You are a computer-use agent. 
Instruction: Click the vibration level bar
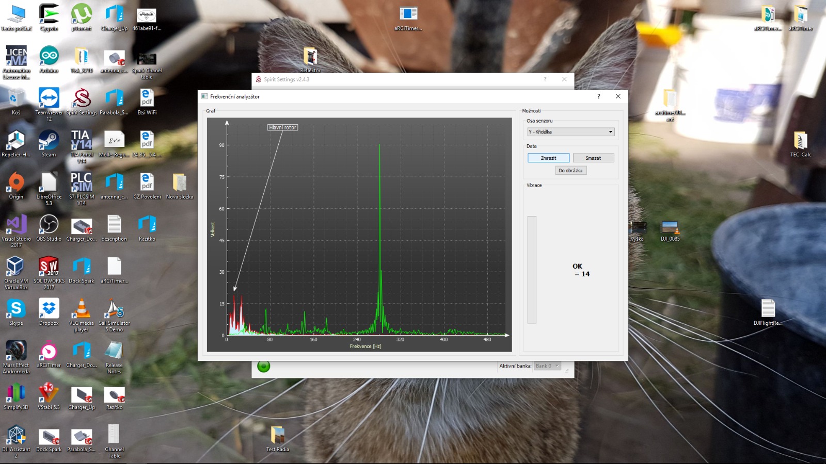[532, 270]
